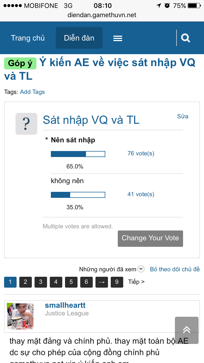Click Tiếp to go to next page
The width and height of the screenshot is (204, 363).
[x=137, y=282]
